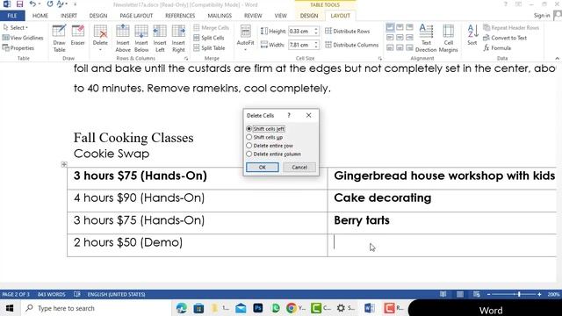The image size is (562, 316).
Task: Click help question mark in Delete Cells dialog
Action: coord(289,115)
